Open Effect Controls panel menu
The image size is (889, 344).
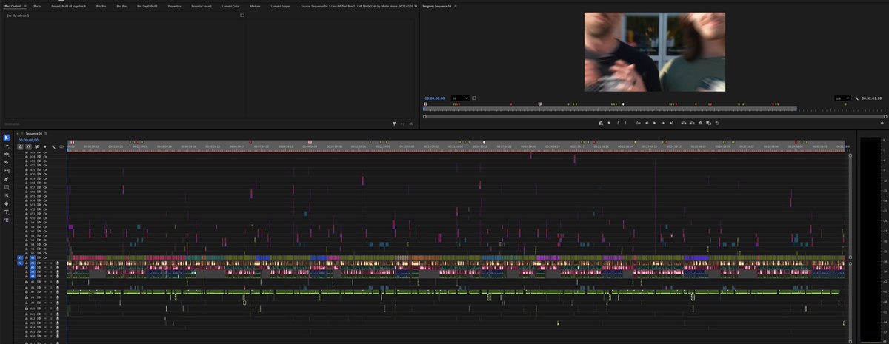click(25, 6)
